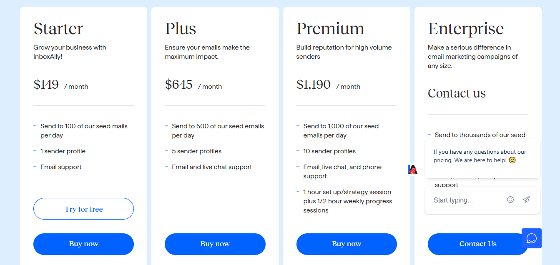Click the Email support feature under Starter
This screenshot has width=560, height=265.
click(x=61, y=167)
